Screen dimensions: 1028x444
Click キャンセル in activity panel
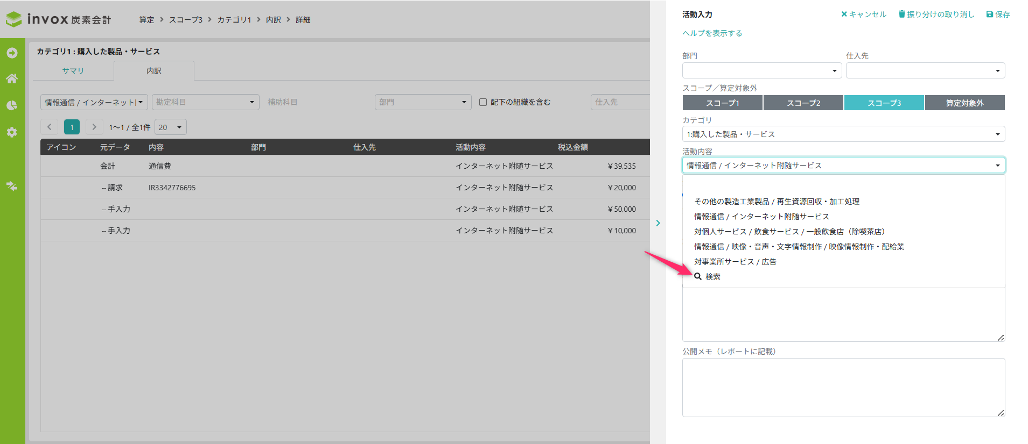pyautogui.click(x=864, y=15)
